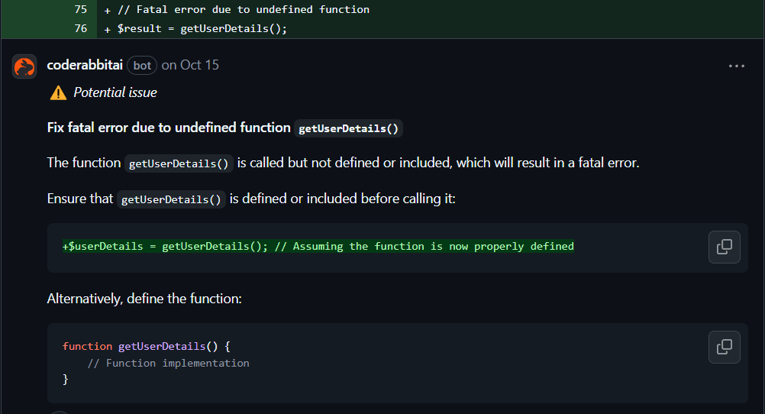The width and height of the screenshot is (765, 414).
Task: Open the comment's three-dot options menu
Action: tap(736, 66)
